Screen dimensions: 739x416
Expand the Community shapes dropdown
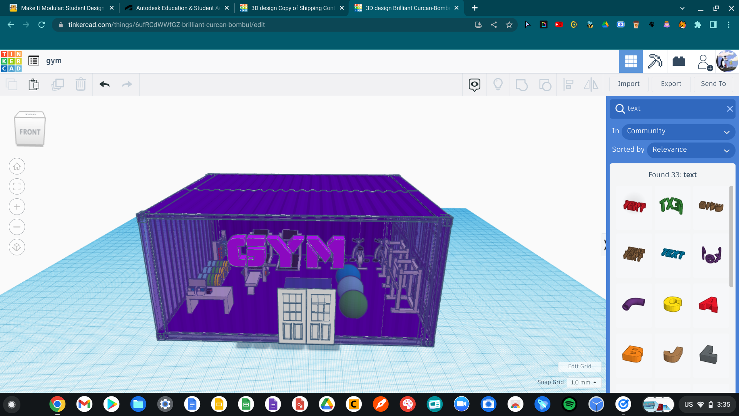(678, 131)
